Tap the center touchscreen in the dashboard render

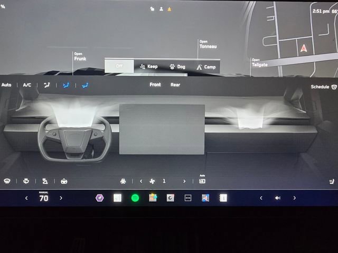pos(162,129)
